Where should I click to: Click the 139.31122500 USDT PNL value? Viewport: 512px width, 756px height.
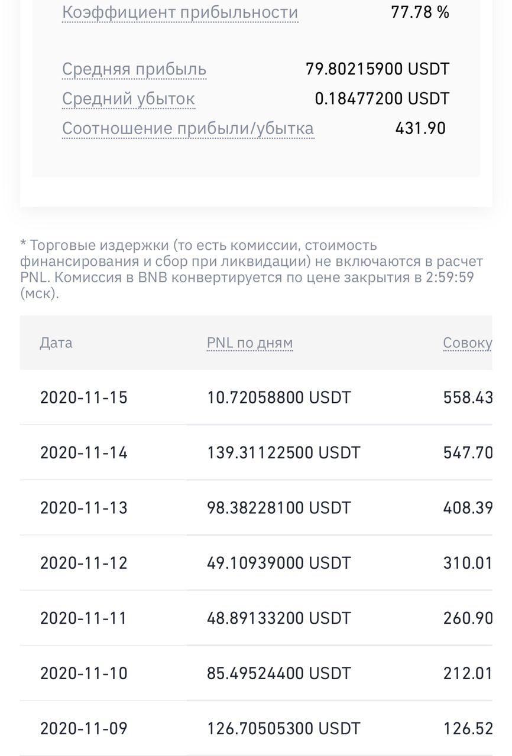(283, 453)
